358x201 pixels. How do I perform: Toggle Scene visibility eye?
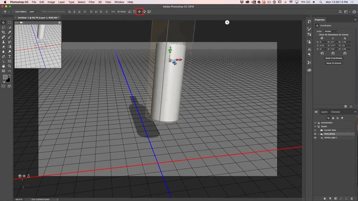(315, 127)
